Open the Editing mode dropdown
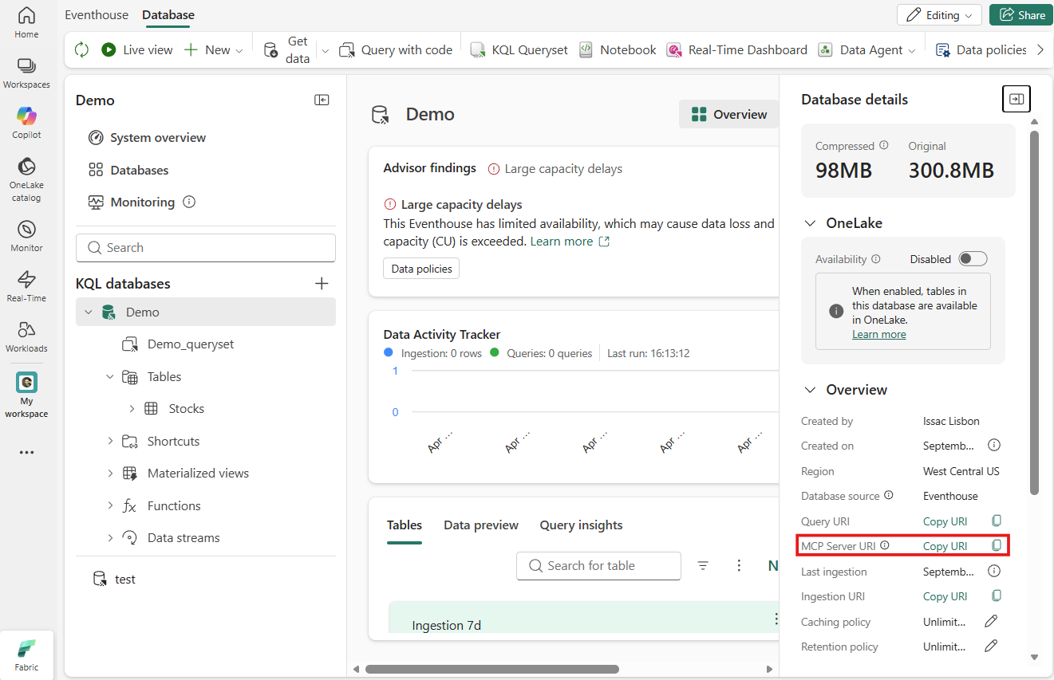Screen dimensions: 1054x680 940,15
